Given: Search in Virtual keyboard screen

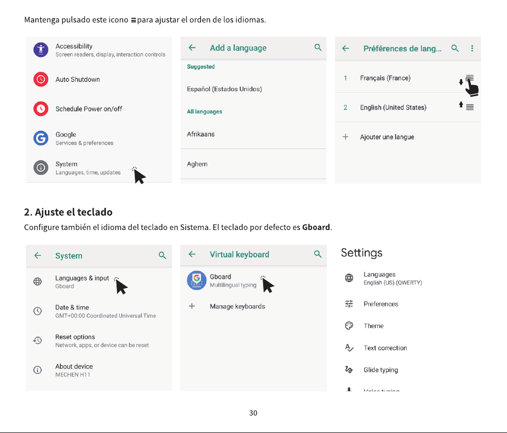Looking at the screenshot, I should coord(318,254).
